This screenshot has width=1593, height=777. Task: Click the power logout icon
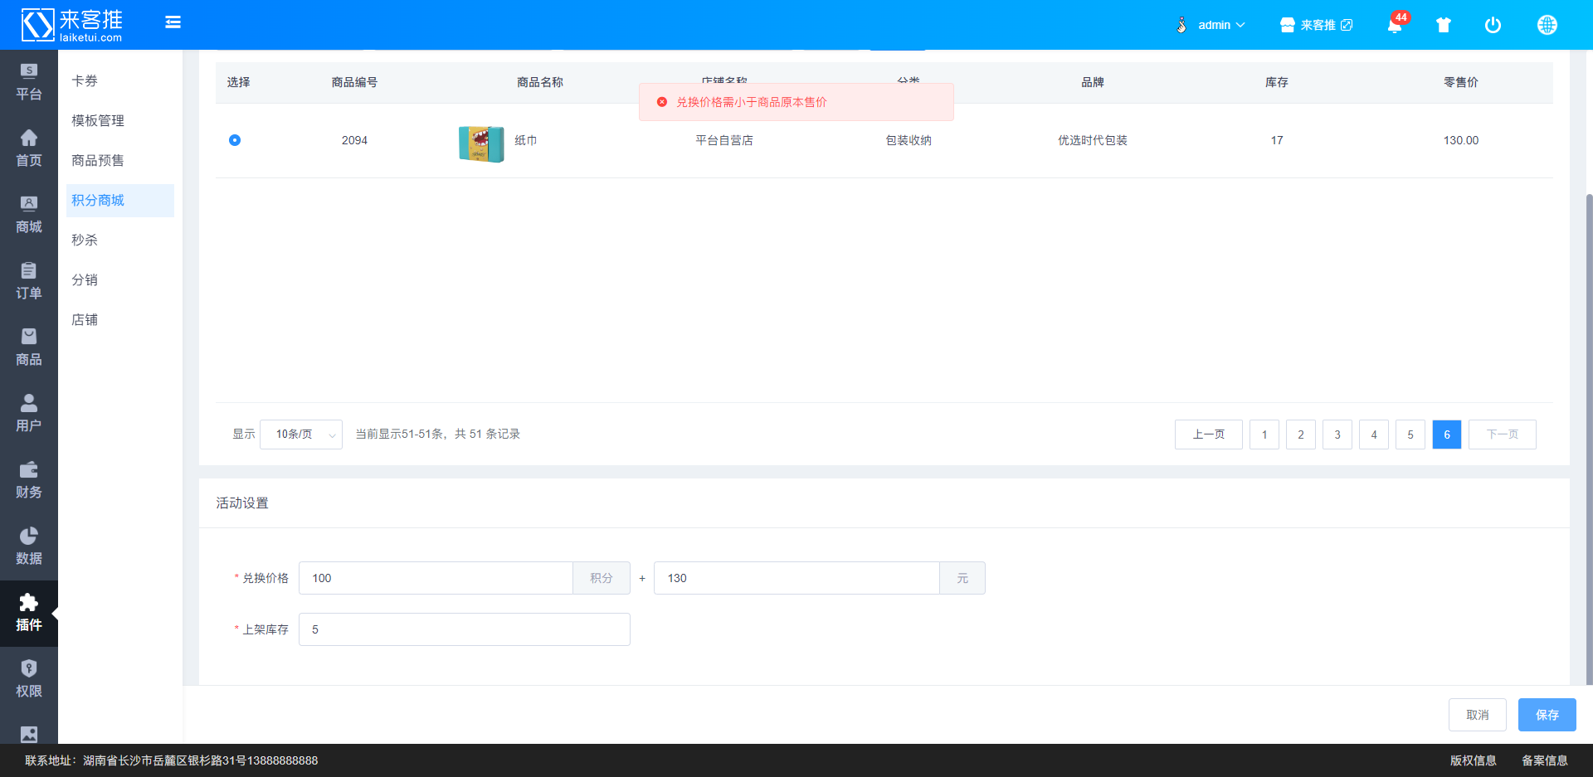click(1493, 25)
